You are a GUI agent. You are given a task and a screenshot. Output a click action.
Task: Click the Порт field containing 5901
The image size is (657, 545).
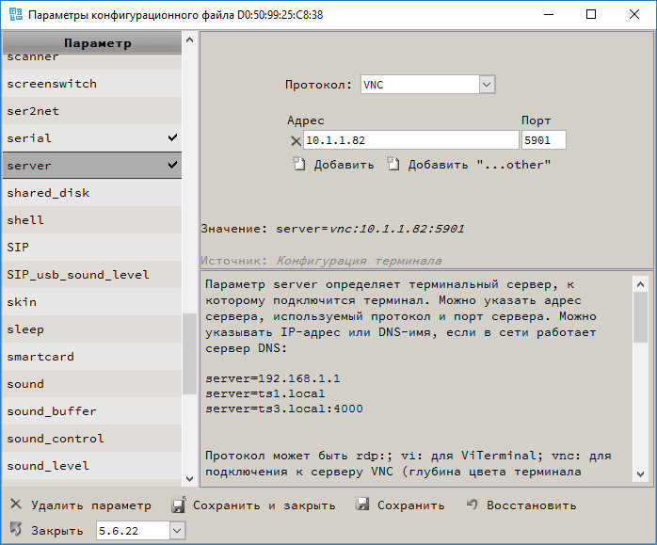pyautogui.click(x=543, y=140)
